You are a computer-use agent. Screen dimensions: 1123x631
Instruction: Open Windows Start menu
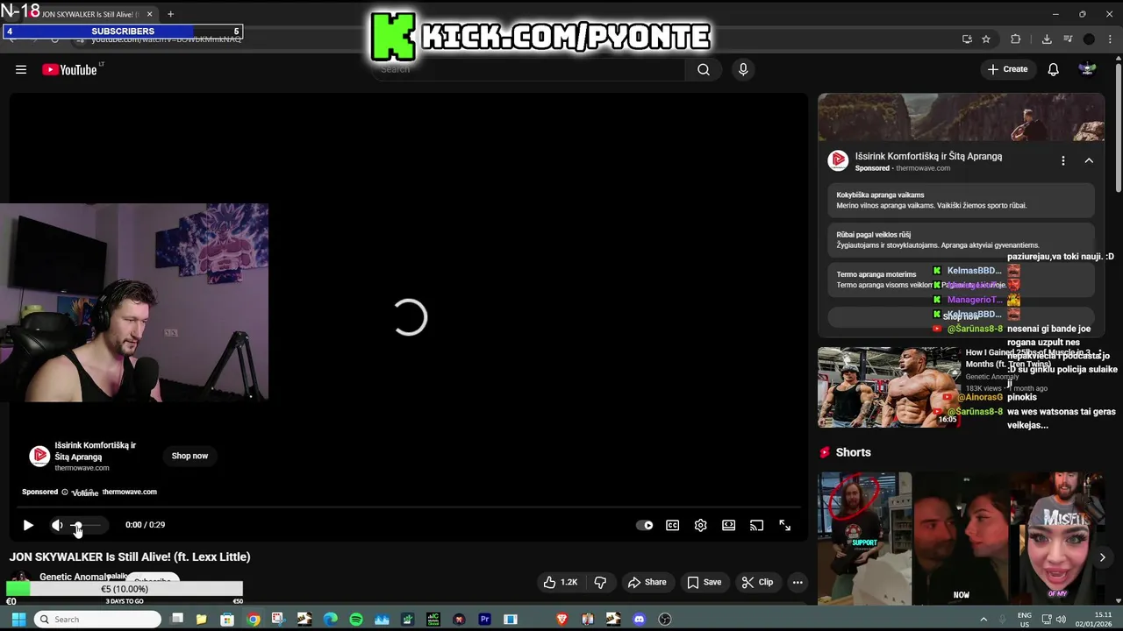[x=18, y=620]
